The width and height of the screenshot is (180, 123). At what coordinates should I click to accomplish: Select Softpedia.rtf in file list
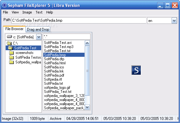point(53,79)
